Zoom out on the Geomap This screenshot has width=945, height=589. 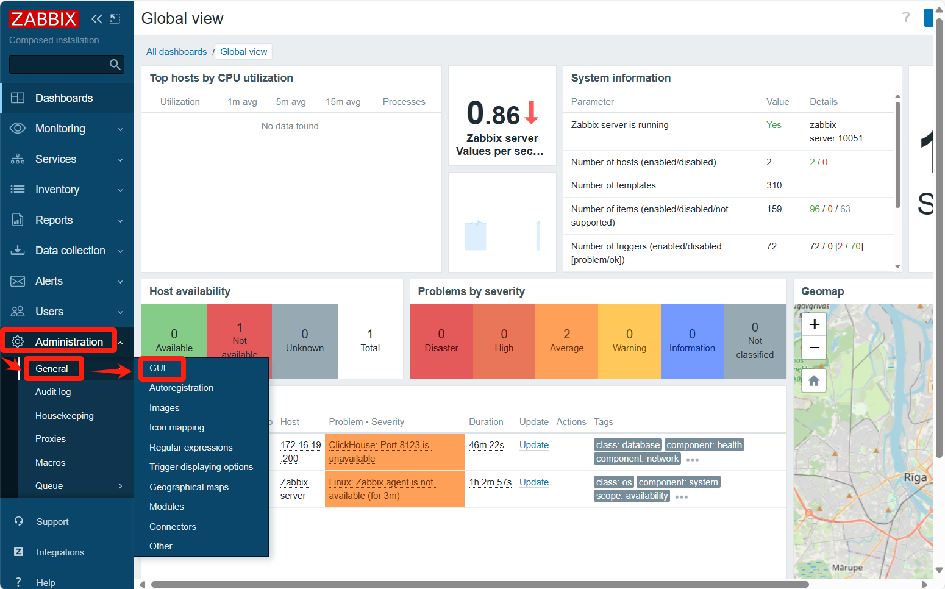(814, 348)
